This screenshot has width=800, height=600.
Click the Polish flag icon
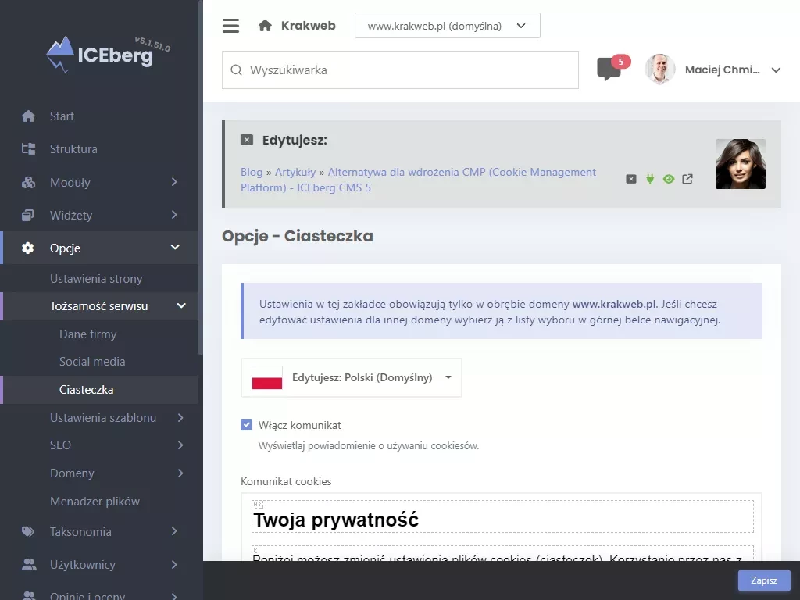(267, 377)
